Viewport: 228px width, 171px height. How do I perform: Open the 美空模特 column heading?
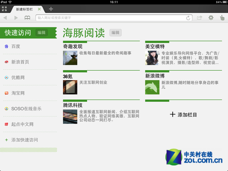pos(155,47)
